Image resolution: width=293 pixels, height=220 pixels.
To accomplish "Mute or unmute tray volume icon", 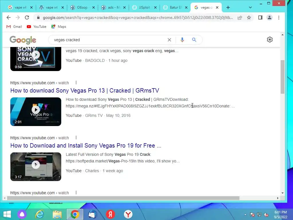I will (266, 215).
